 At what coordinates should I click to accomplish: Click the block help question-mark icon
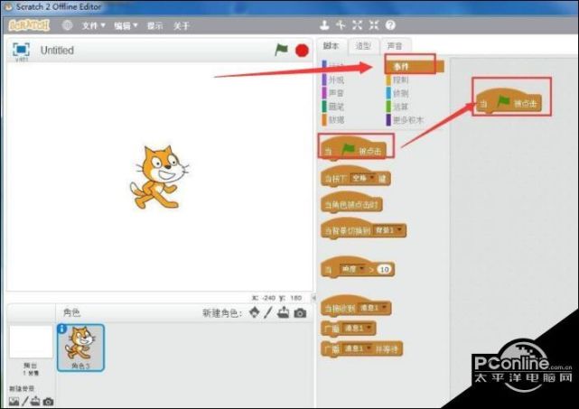pyautogui.click(x=390, y=25)
